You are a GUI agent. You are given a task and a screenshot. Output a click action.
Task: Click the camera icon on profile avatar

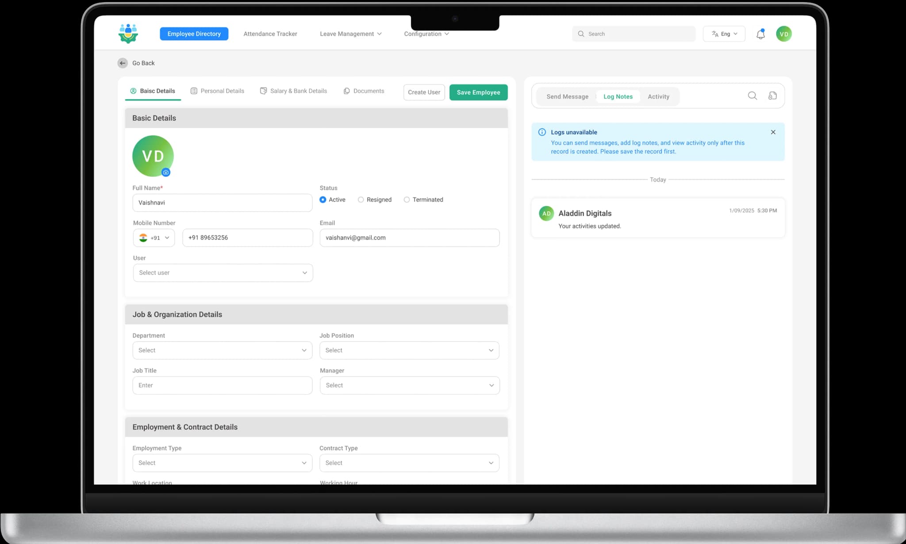[166, 172]
